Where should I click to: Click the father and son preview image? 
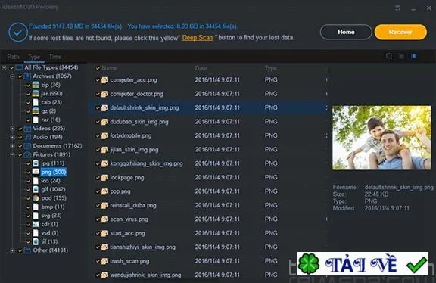tap(381, 138)
